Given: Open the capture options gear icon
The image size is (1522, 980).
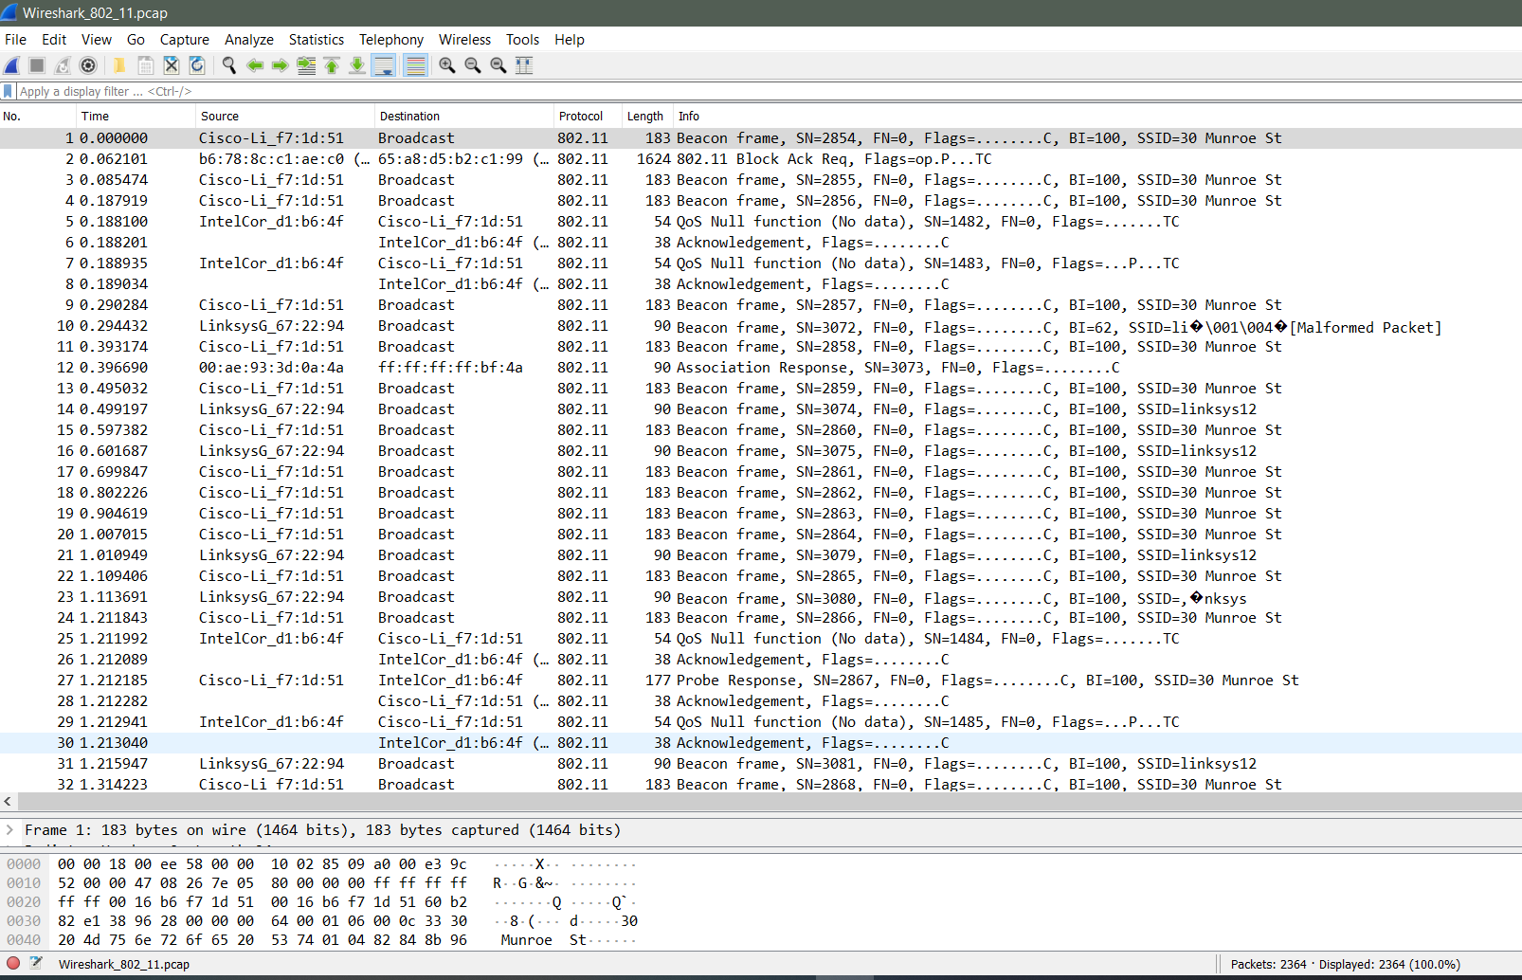Looking at the screenshot, I should click(88, 65).
